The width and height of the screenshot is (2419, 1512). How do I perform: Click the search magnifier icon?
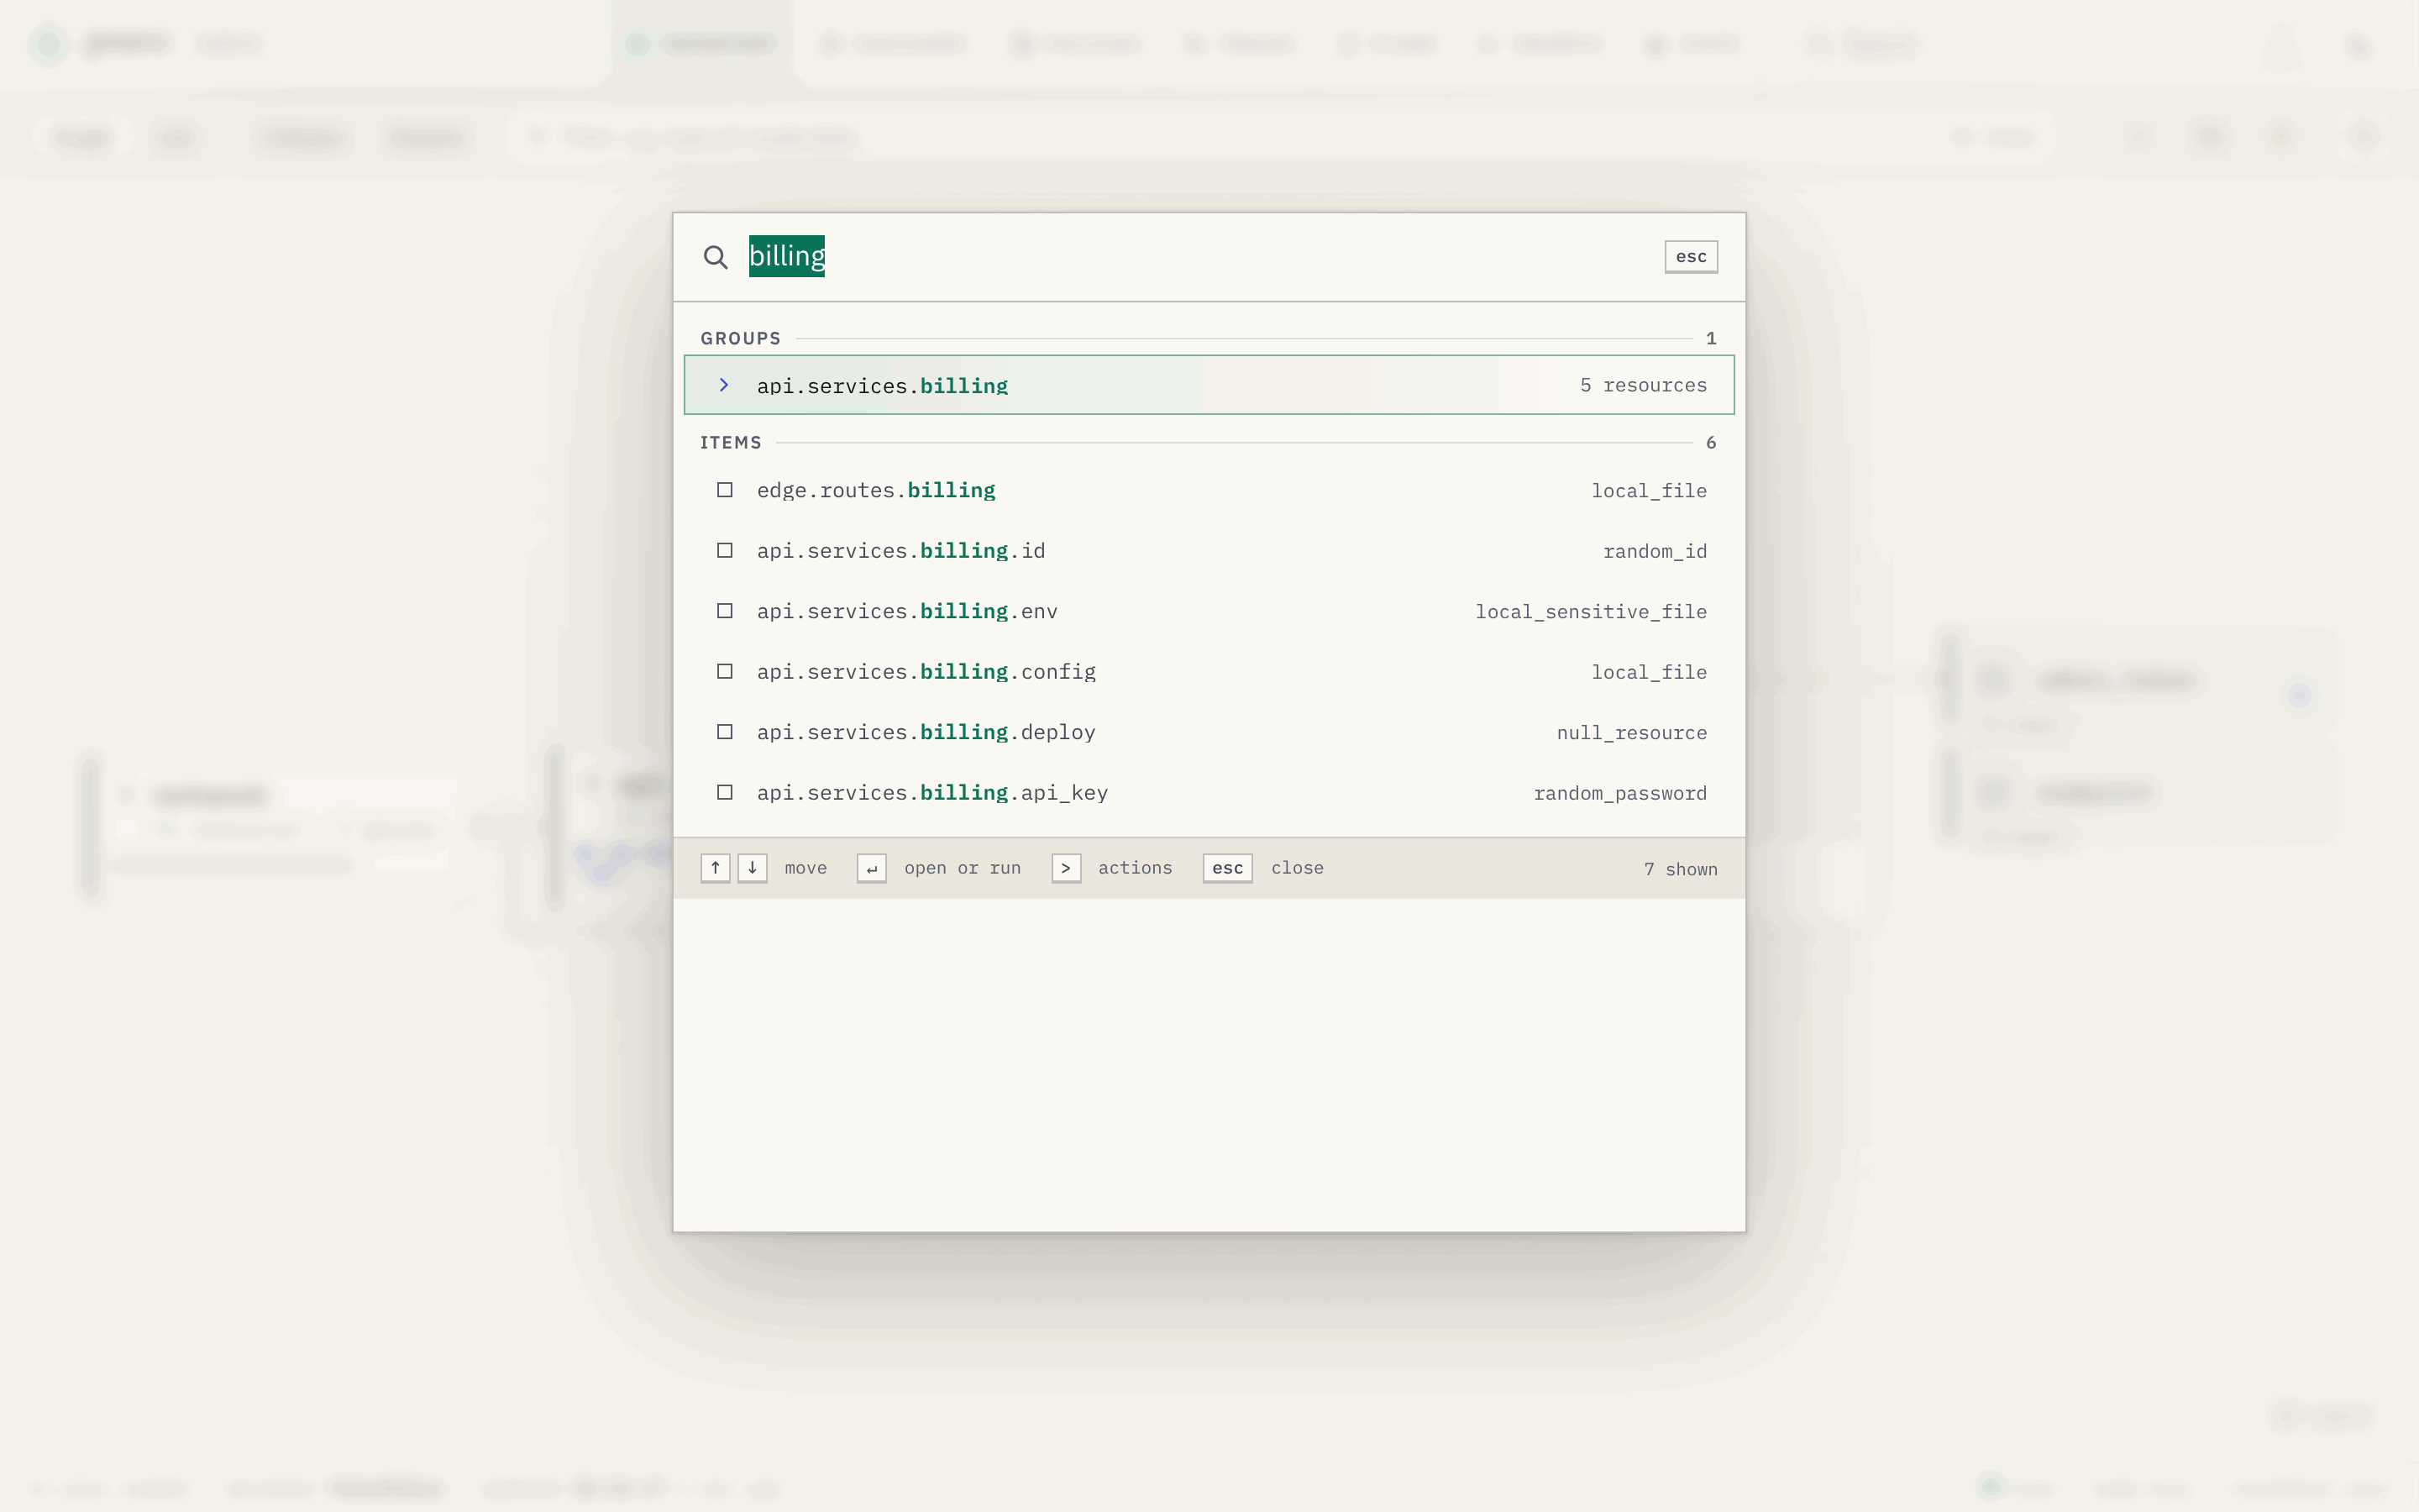[715, 257]
